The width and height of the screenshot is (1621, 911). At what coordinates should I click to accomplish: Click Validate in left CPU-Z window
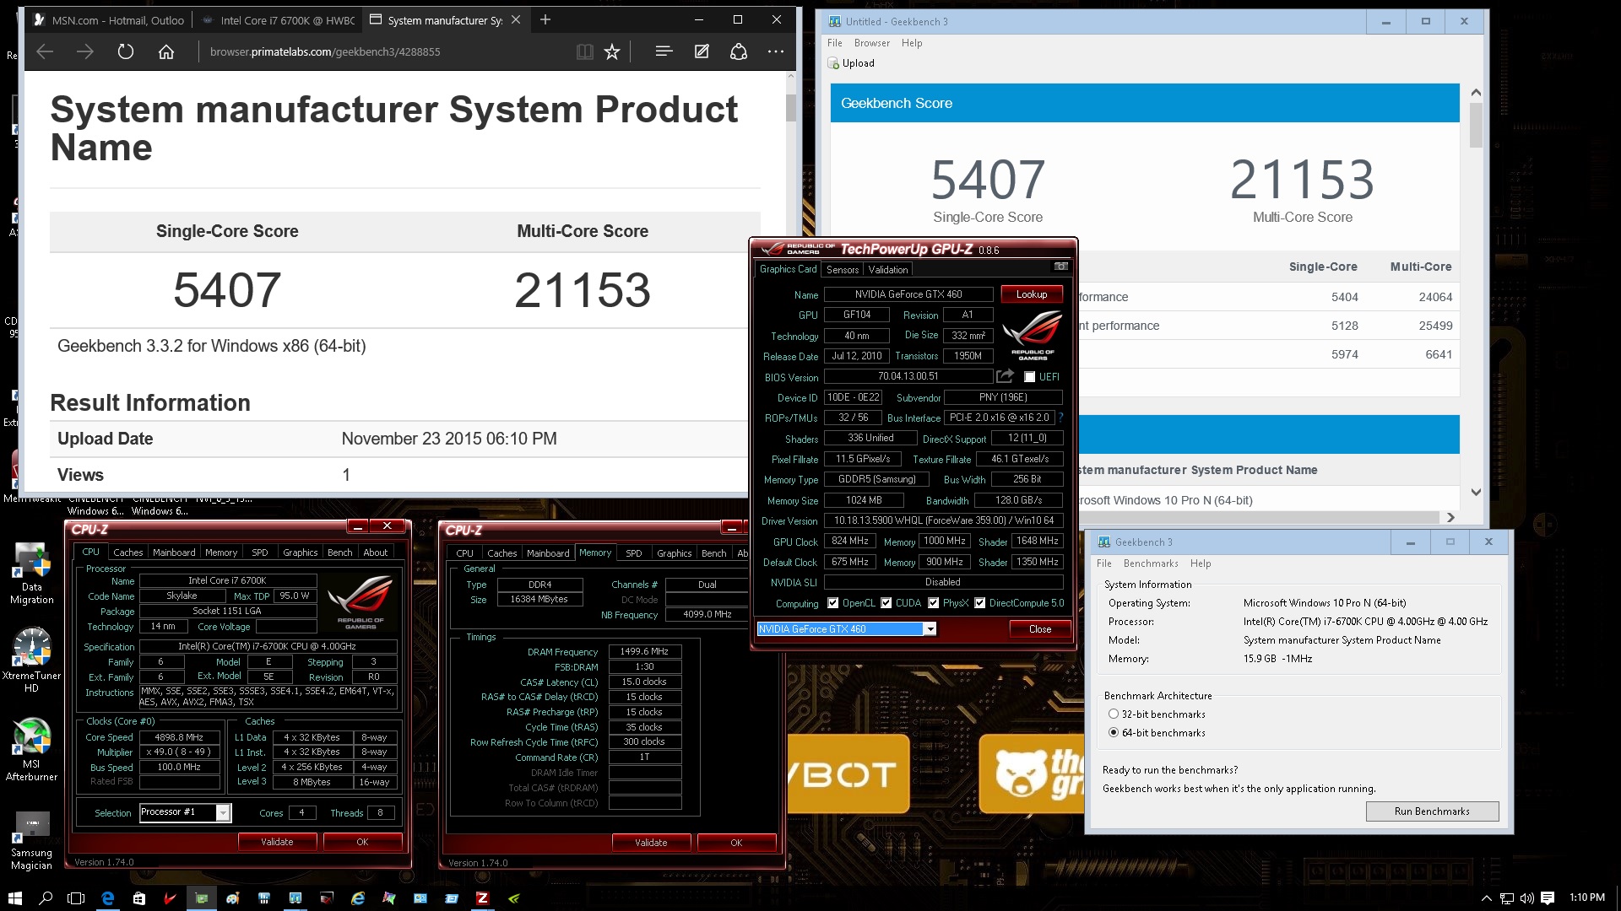pyautogui.click(x=277, y=842)
